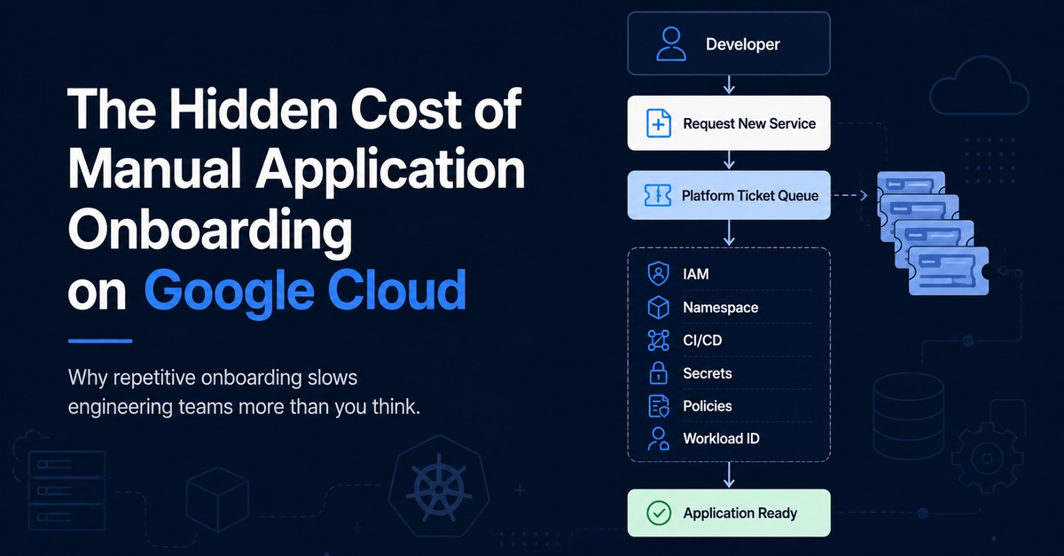The width and height of the screenshot is (1064, 556).
Task: Click the "The Hidden Cost of" heading line
Action: tap(295, 110)
